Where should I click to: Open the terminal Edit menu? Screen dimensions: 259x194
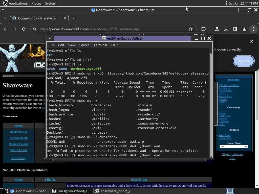[61, 45]
